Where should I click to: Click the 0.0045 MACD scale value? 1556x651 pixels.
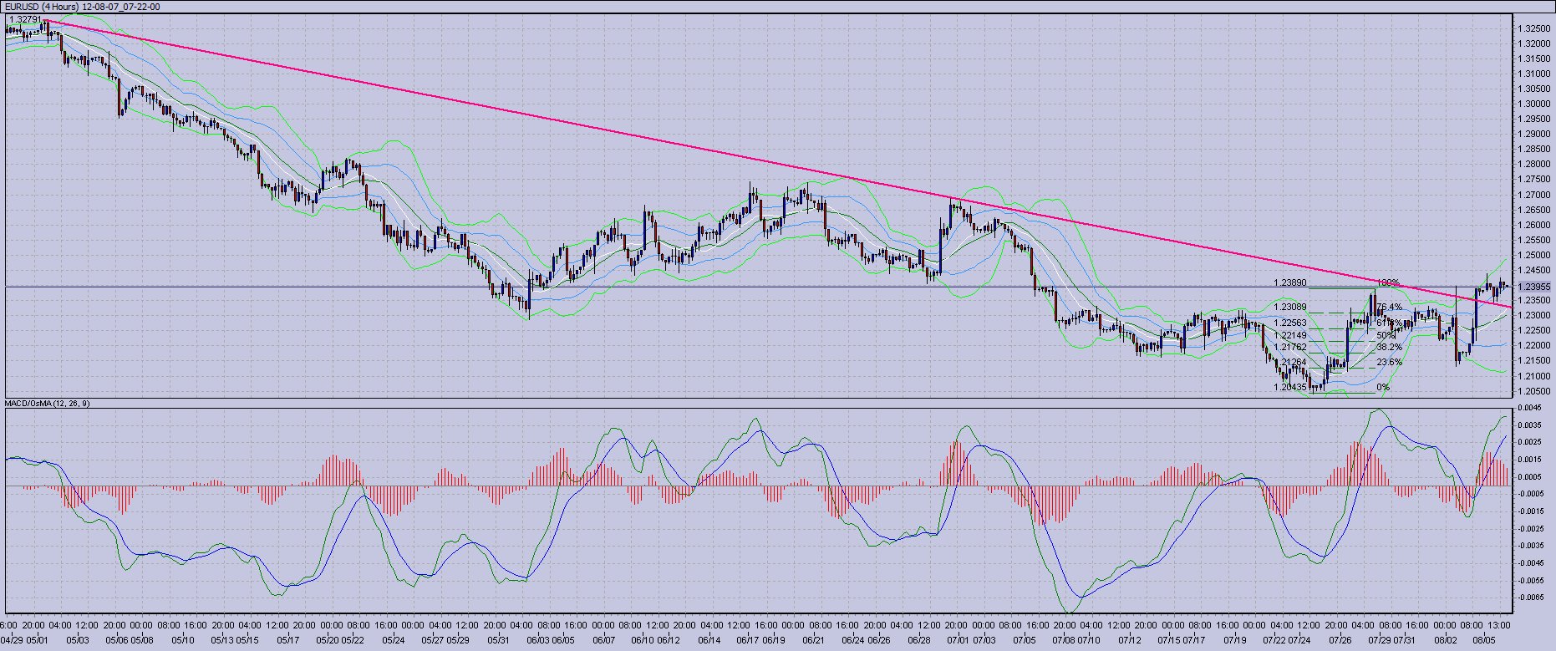coord(1531,408)
